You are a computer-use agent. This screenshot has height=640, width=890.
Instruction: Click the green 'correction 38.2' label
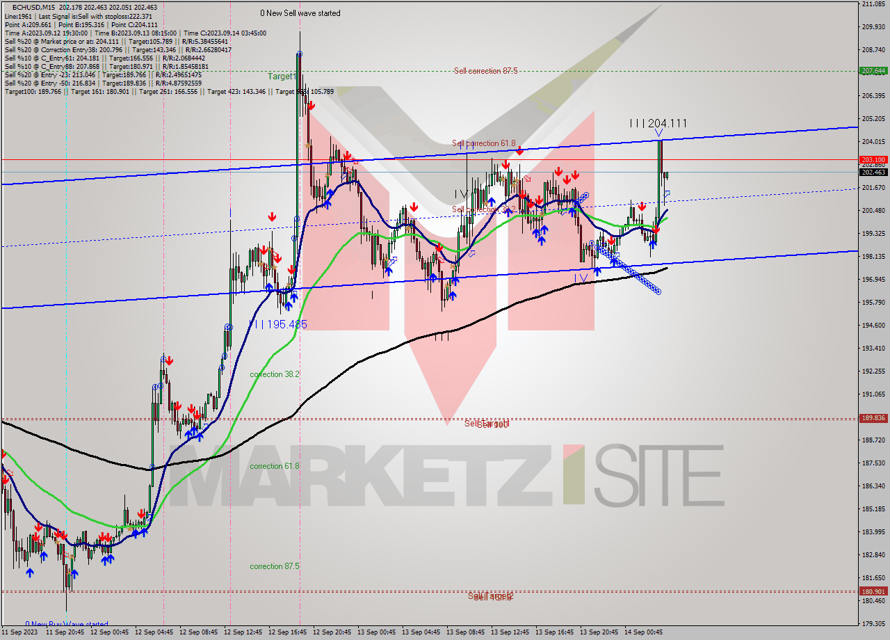pyautogui.click(x=275, y=374)
